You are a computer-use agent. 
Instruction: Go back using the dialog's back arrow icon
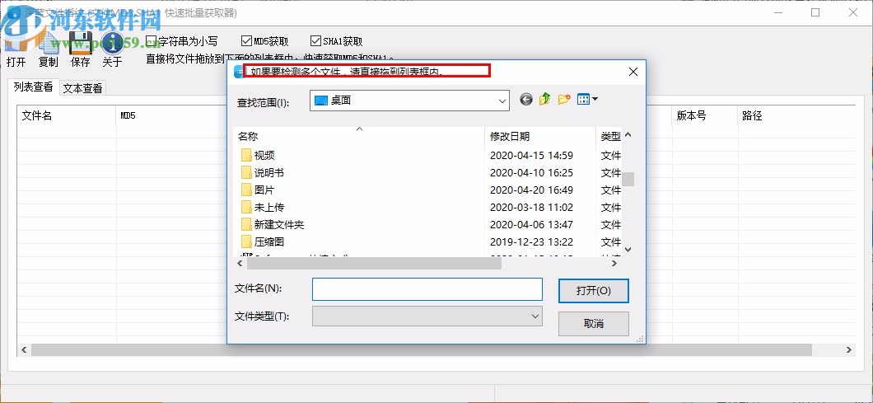pos(526,99)
